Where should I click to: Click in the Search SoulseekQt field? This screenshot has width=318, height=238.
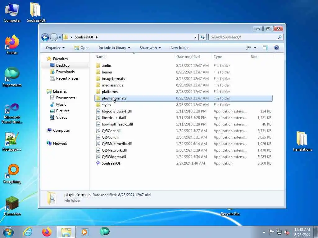pos(243,37)
